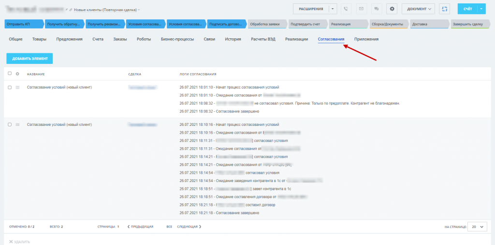Click the email envelope icon

(361, 9)
